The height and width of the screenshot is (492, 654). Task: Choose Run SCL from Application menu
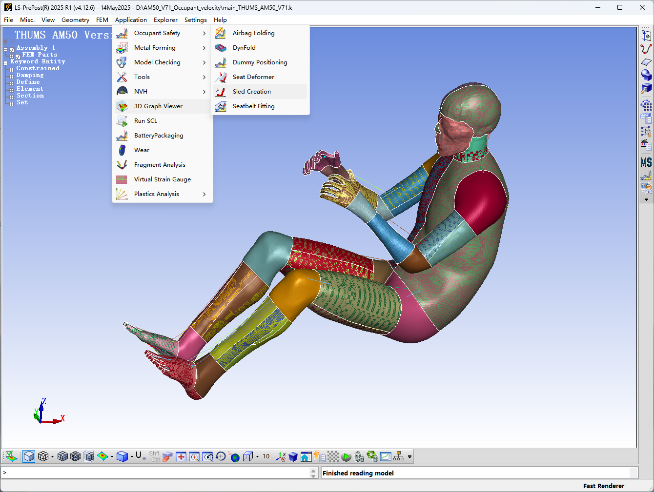pyautogui.click(x=145, y=121)
